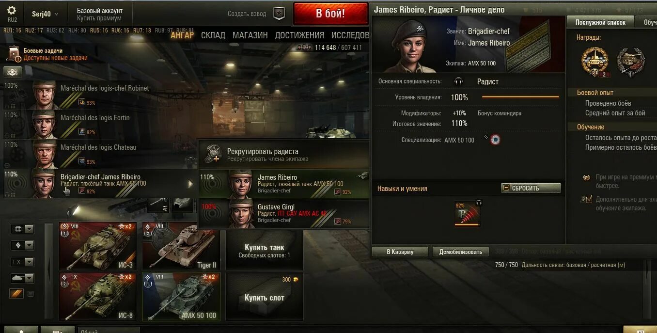Viewport: 657px width, 333px height.
Task: Click the French roundel specialization icon
Action: click(495, 140)
